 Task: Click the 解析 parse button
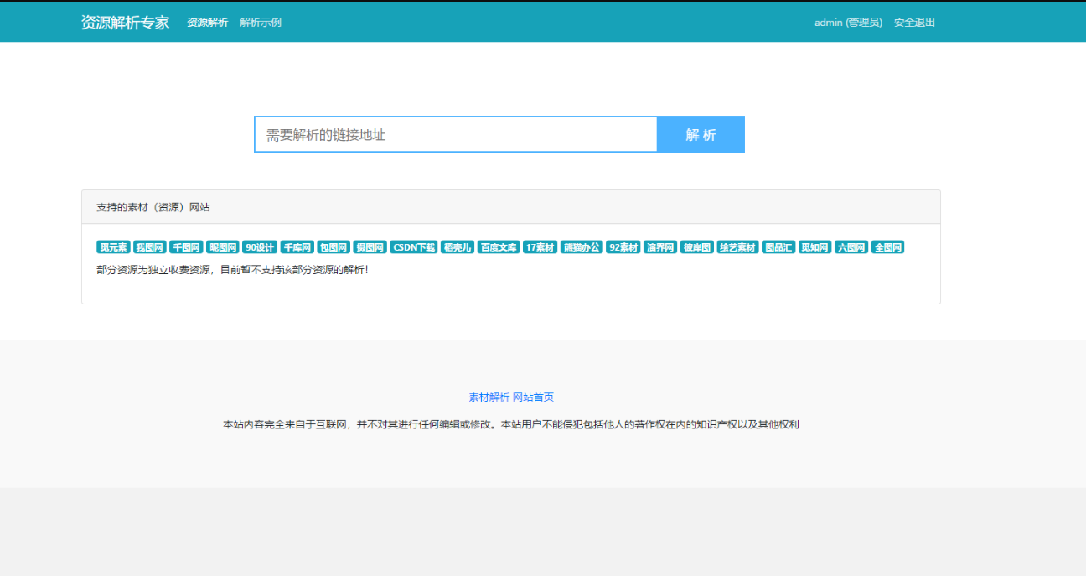pos(701,134)
